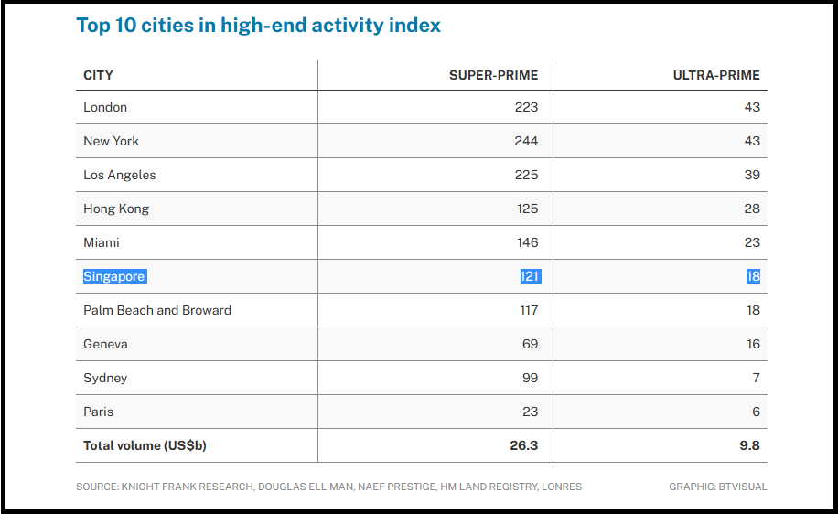Click the CITY column header
Image resolution: width=838 pixels, height=514 pixels.
coord(99,75)
